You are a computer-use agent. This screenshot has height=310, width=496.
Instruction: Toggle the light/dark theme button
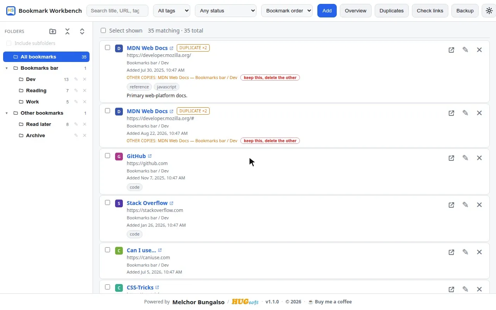click(x=489, y=11)
